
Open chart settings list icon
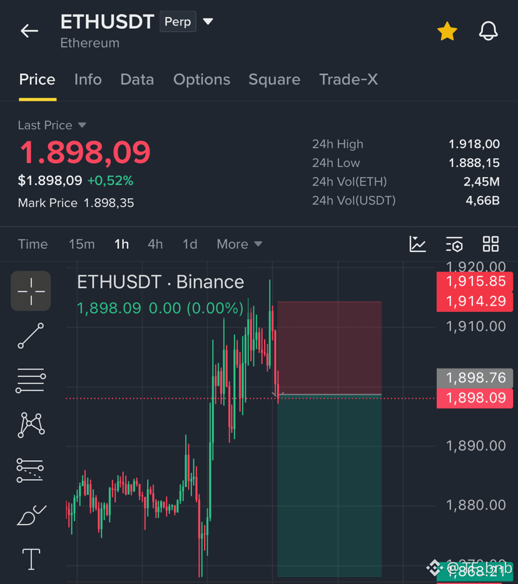tap(454, 244)
